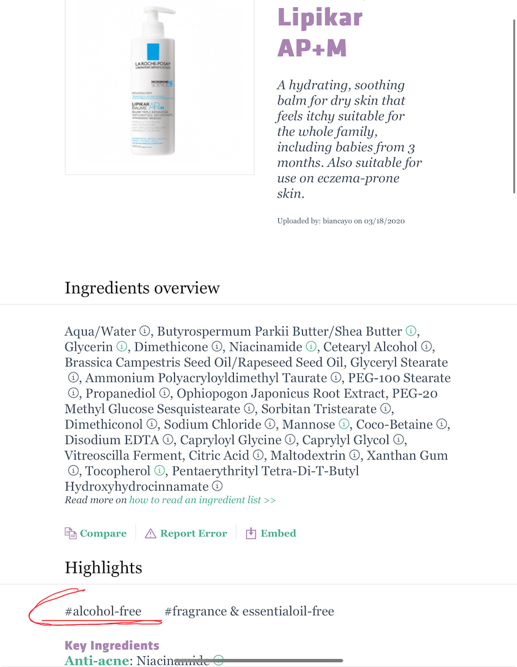
Task: Click the Embed download icon
Action: [251, 534]
